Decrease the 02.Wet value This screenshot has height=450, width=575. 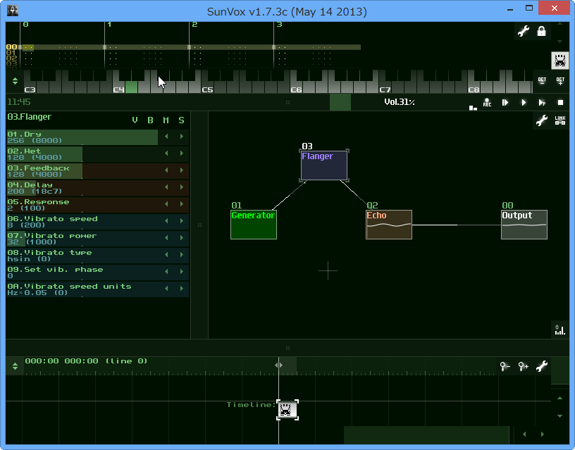coord(166,154)
